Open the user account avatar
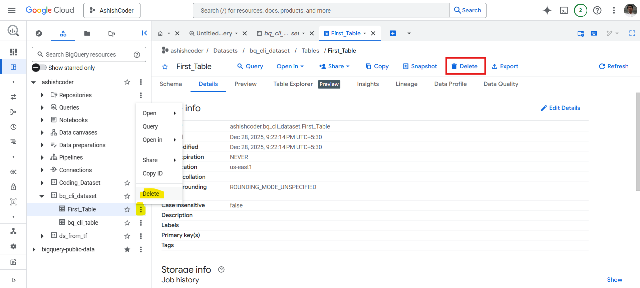Image resolution: width=640 pixels, height=288 pixels. [x=630, y=10]
